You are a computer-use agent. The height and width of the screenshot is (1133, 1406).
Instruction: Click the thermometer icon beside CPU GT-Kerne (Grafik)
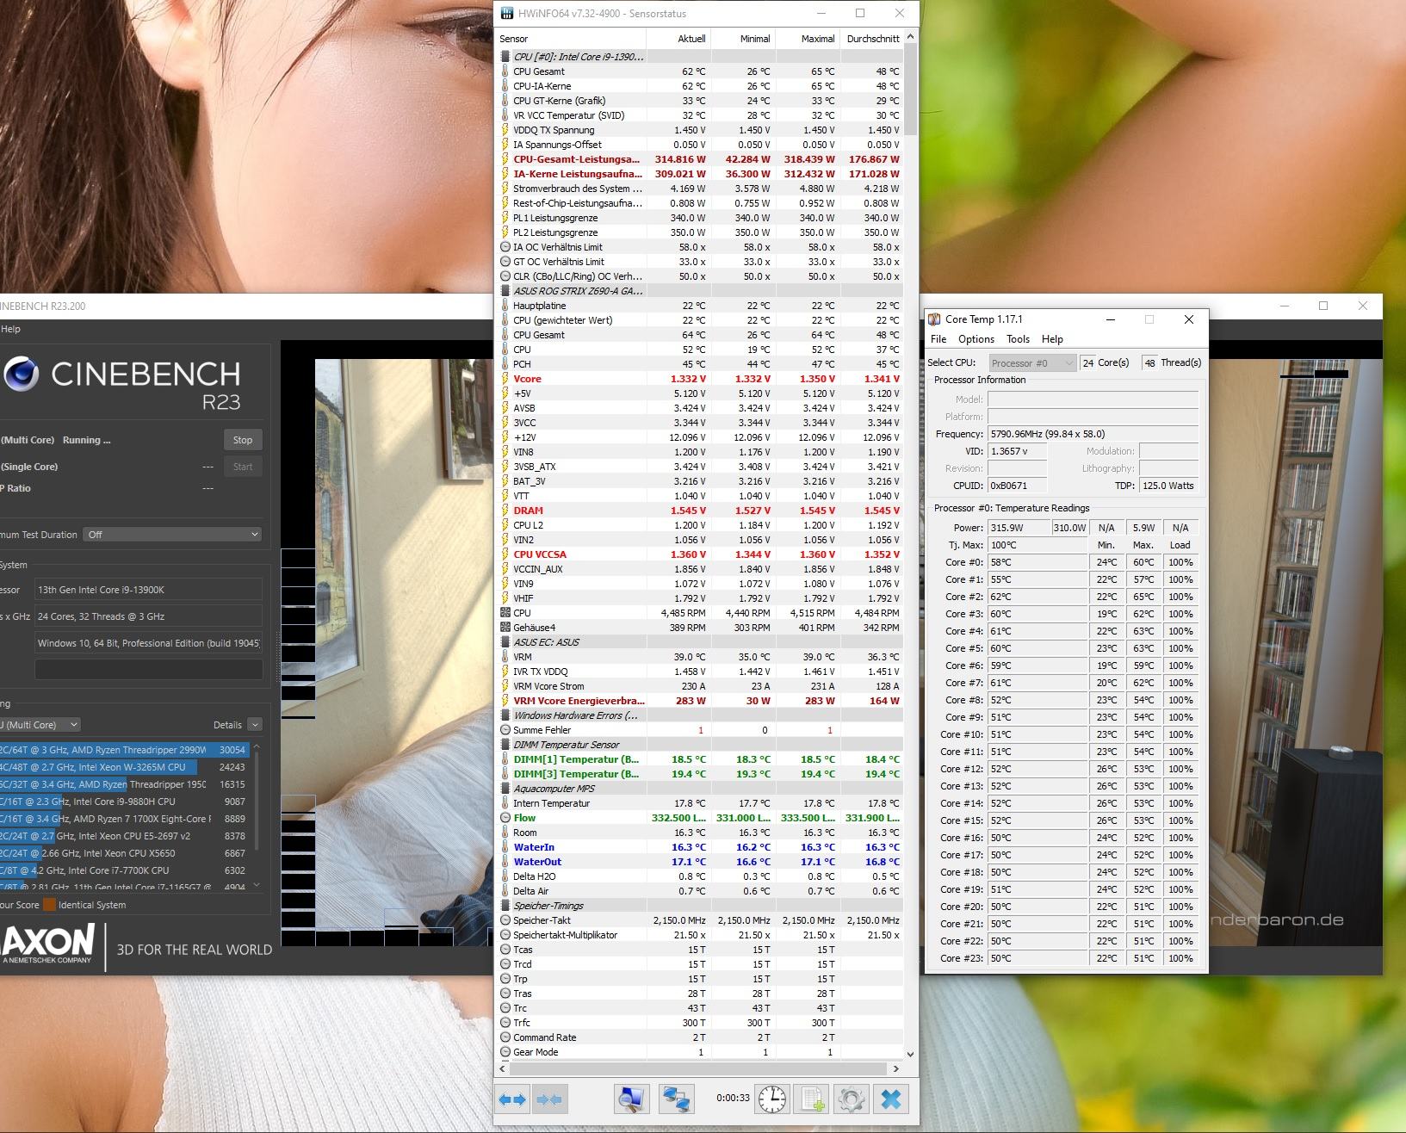tap(505, 101)
